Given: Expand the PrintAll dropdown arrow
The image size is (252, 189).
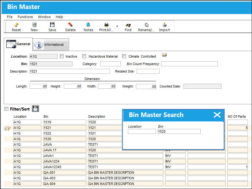Looking at the screenshot, I should [117, 26].
